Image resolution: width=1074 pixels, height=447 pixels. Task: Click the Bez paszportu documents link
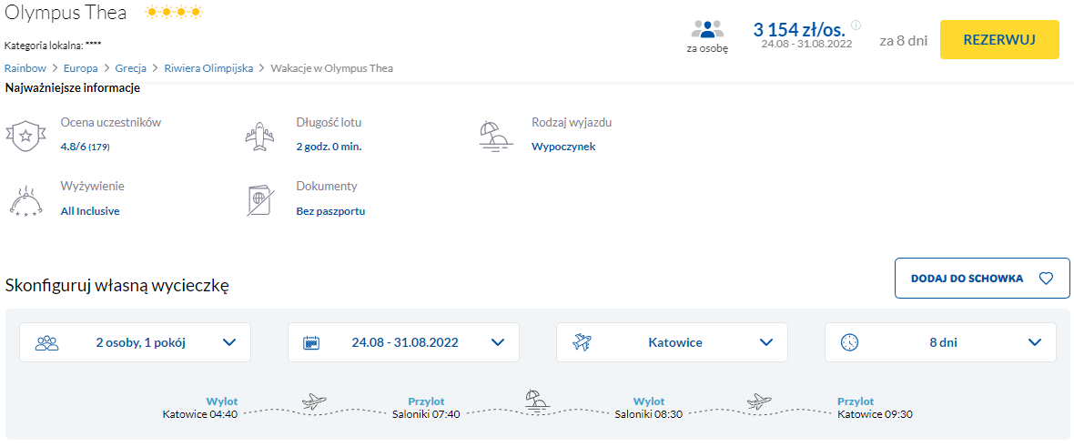pyautogui.click(x=330, y=211)
